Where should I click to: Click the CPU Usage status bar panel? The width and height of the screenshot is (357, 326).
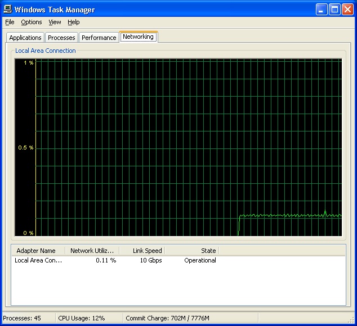coord(89,318)
